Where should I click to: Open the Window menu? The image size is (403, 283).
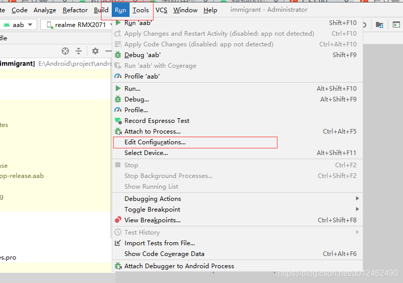click(x=185, y=10)
